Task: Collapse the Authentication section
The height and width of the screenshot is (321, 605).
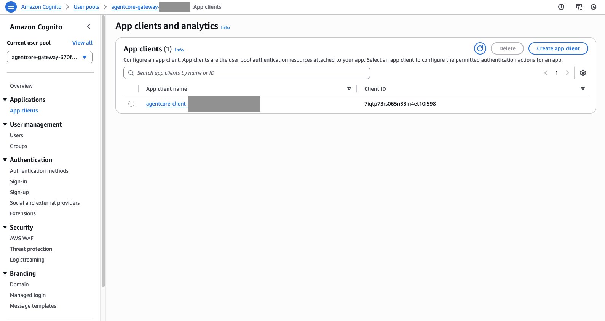Action: click(5, 160)
